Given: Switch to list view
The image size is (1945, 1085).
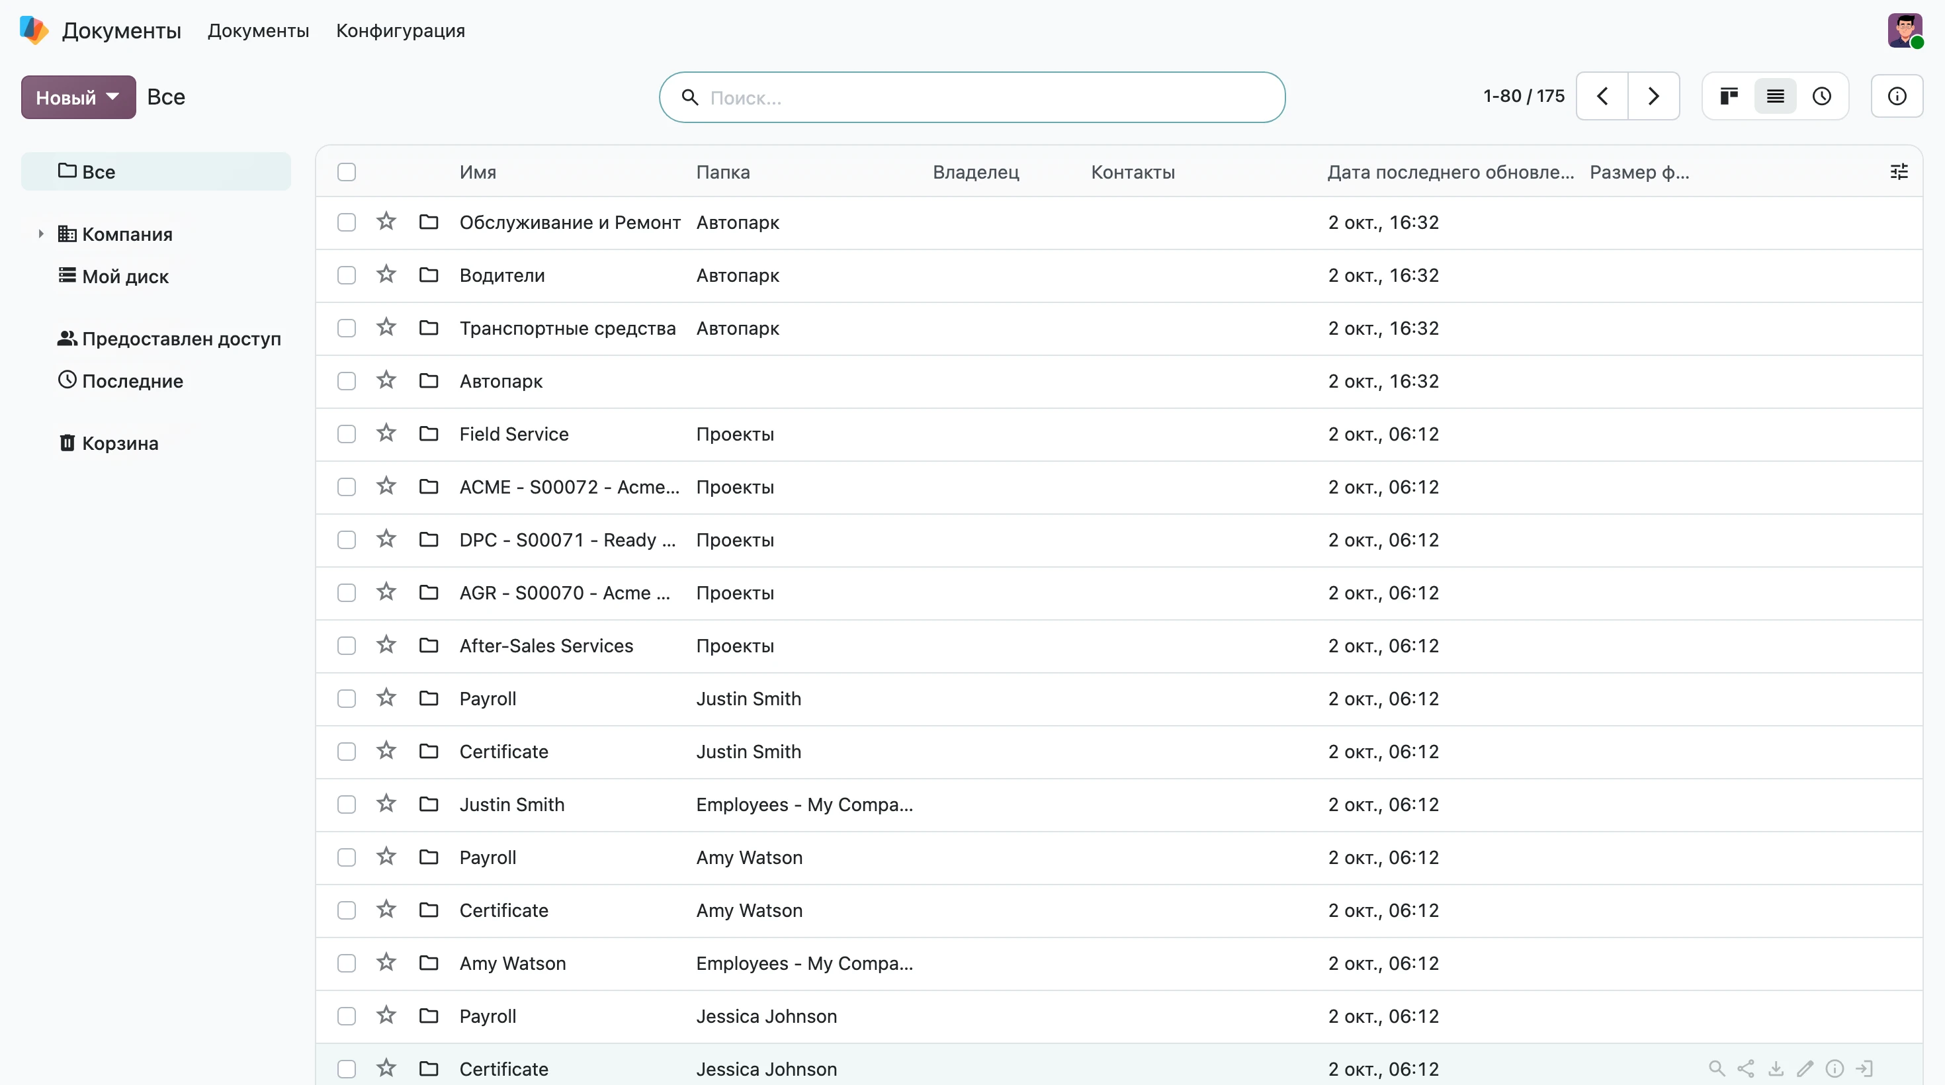Looking at the screenshot, I should [1775, 97].
